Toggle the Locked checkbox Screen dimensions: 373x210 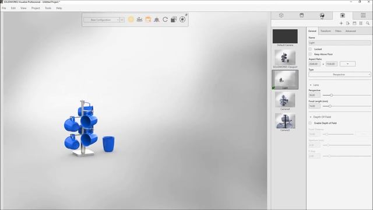[310, 49]
